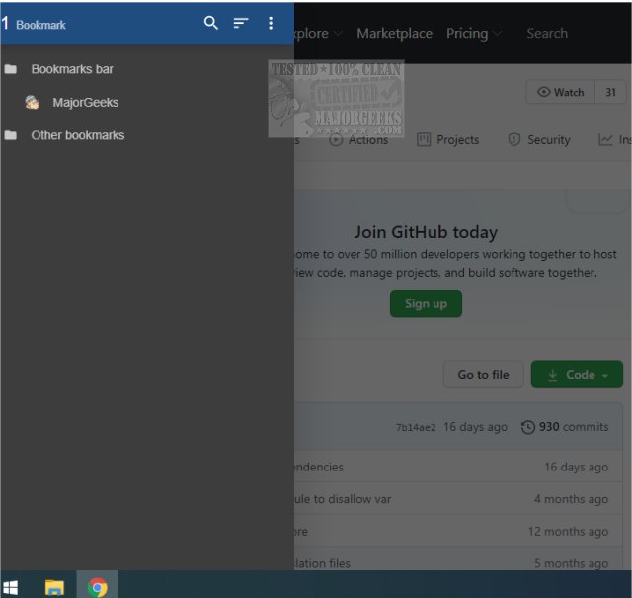The height and width of the screenshot is (598, 632).
Task: Open the Marketplace link on GitHub
Action: click(394, 33)
